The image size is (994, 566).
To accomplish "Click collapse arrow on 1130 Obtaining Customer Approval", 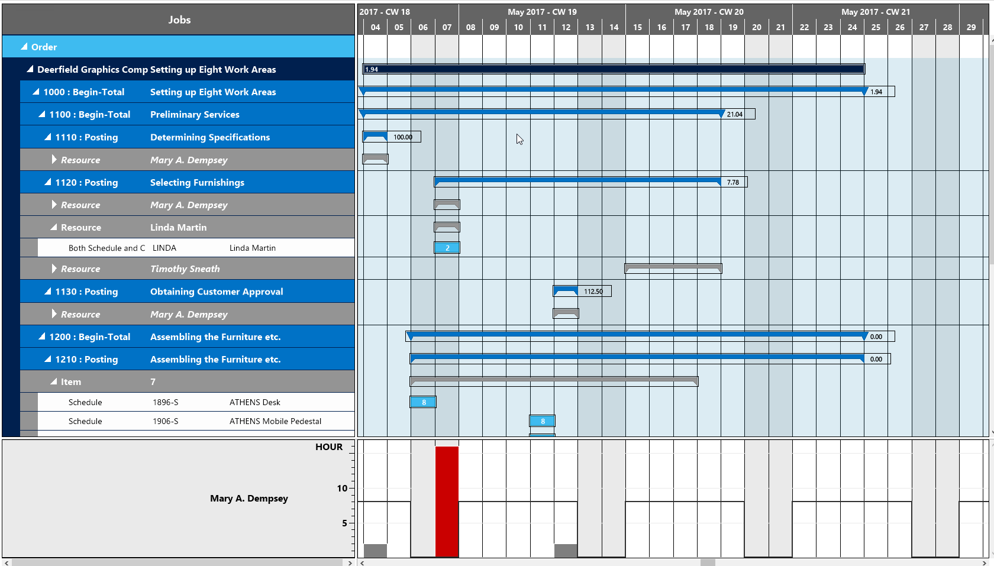I will (47, 291).
